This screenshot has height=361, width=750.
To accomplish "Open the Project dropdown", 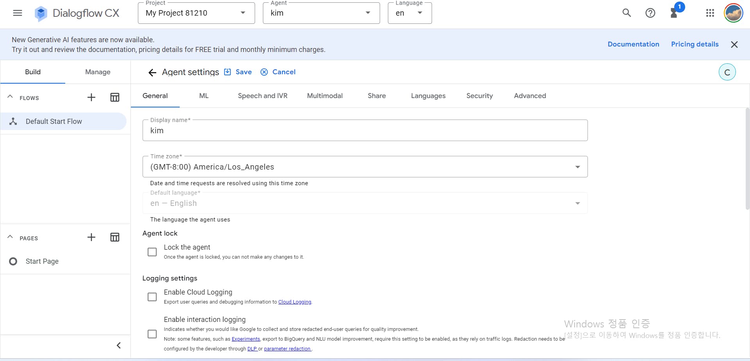I will 196,13.
